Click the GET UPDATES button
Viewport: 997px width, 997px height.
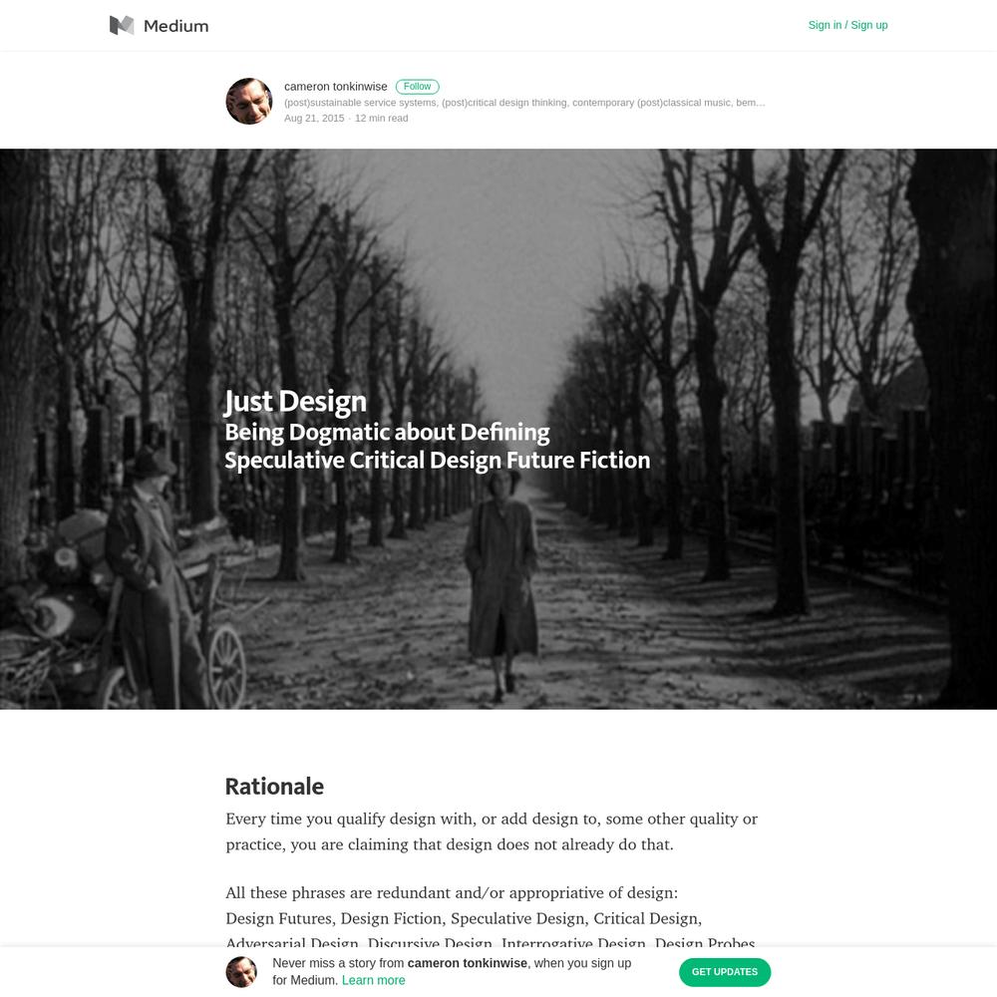[x=725, y=972]
